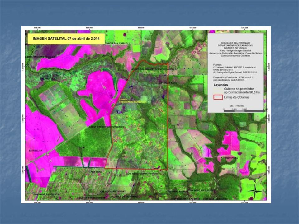Click the 'ESTRELLITA' map label

pos(36,151)
